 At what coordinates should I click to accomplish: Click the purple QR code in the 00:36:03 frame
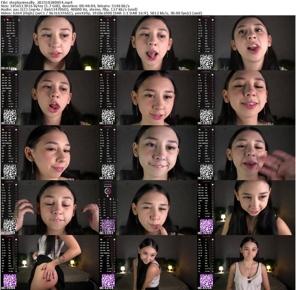206,226
